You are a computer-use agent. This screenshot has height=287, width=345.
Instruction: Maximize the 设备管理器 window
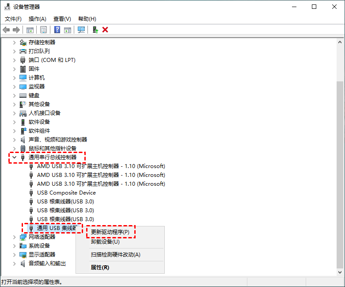(314, 7)
